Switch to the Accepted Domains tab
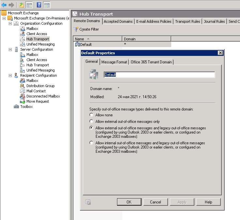 (118, 21)
